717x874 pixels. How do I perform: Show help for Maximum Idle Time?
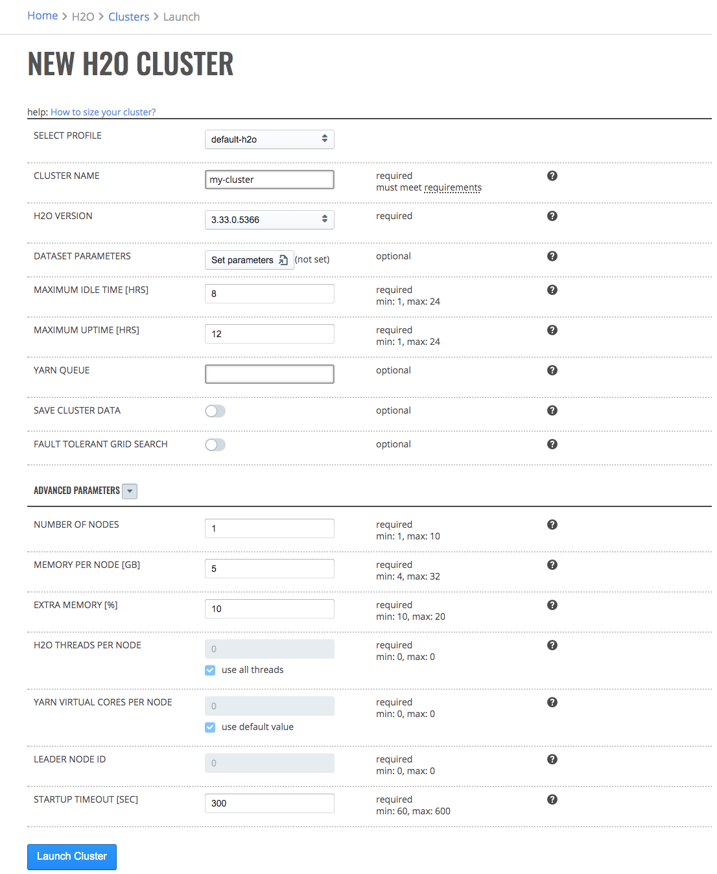tap(552, 290)
